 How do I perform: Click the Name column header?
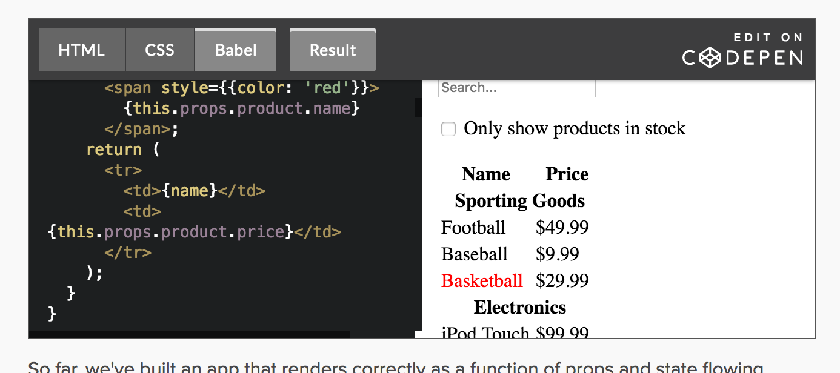[x=485, y=174]
